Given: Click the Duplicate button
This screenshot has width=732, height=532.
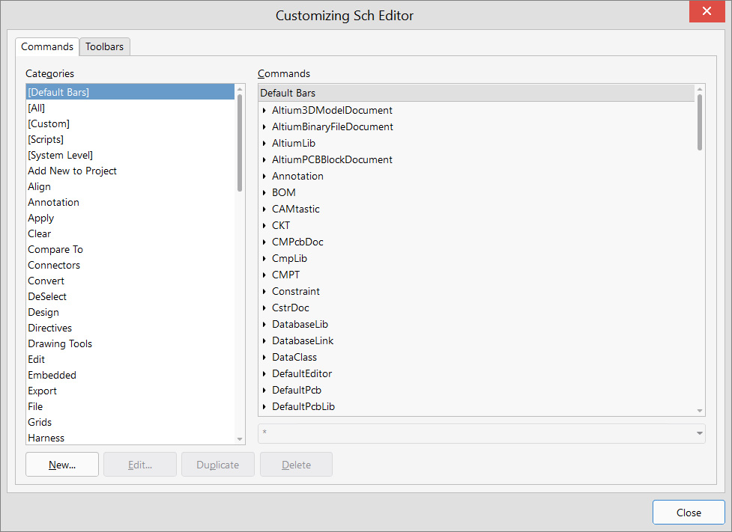Looking at the screenshot, I should click(x=217, y=465).
